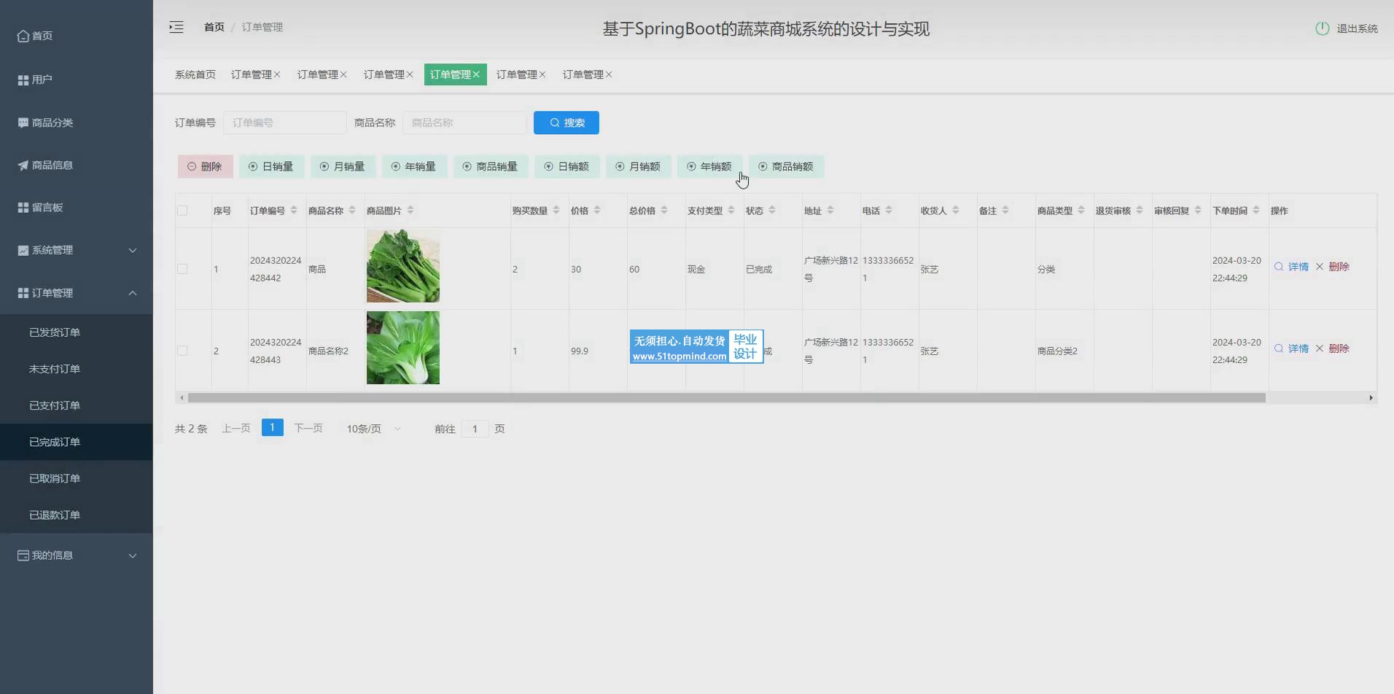Open 未支付订单 submenu item
Screen dimensions: 1394x694
pyautogui.click(x=77, y=369)
